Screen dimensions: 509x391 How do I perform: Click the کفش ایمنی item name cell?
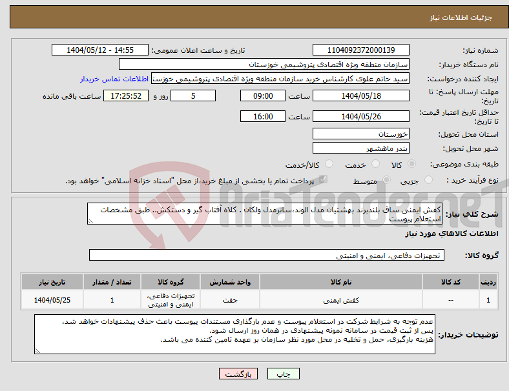341,300
